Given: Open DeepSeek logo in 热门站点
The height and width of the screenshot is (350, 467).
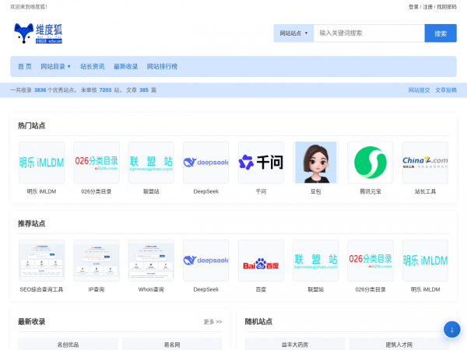Looking at the screenshot, I should [206, 163].
